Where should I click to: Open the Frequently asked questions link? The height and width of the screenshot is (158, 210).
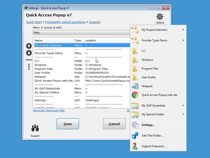[65, 22]
